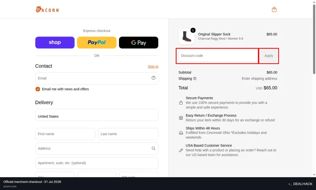This screenshot has height=190, width=316.
Task: Open the United States country dropdown
Action: pyautogui.click(x=97, y=115)
